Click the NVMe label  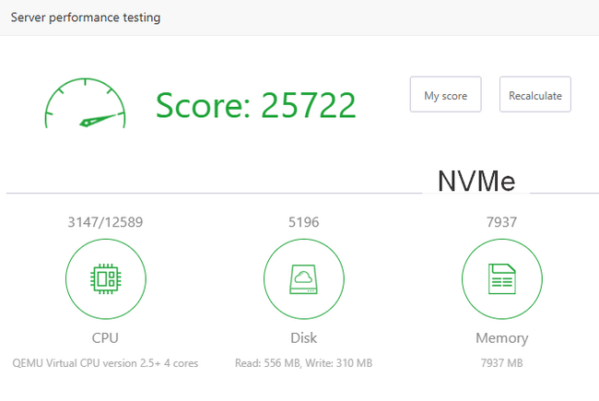point(476,182)
